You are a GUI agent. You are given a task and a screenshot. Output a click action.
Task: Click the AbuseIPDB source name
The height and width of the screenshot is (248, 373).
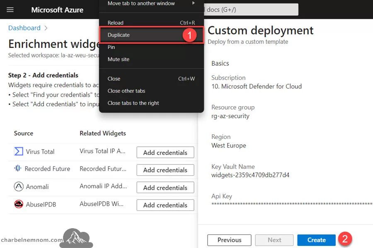point(41,204)
